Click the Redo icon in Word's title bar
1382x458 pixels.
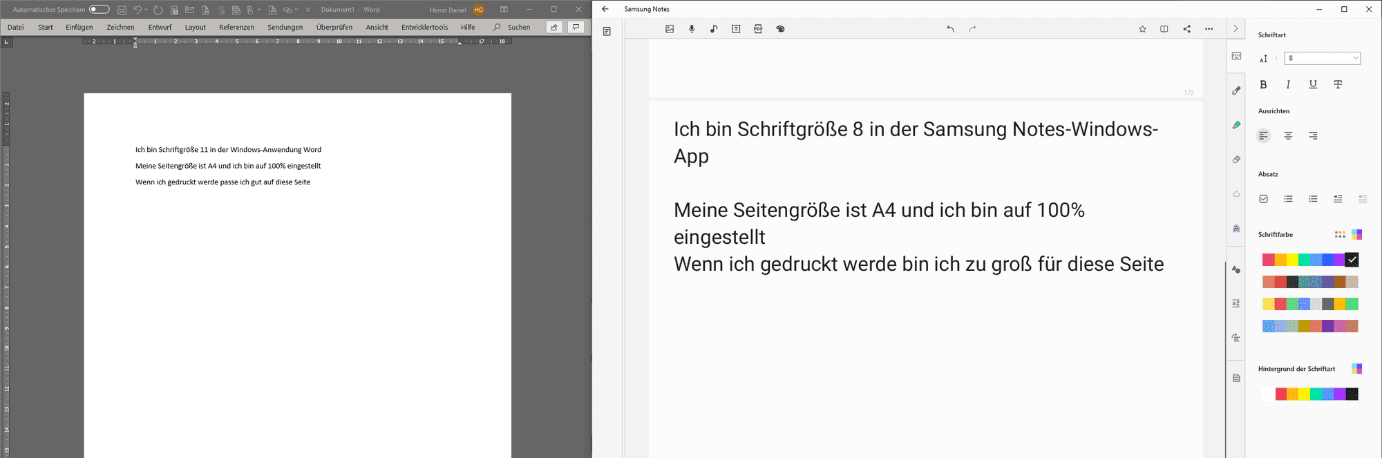tap(158, 10)
